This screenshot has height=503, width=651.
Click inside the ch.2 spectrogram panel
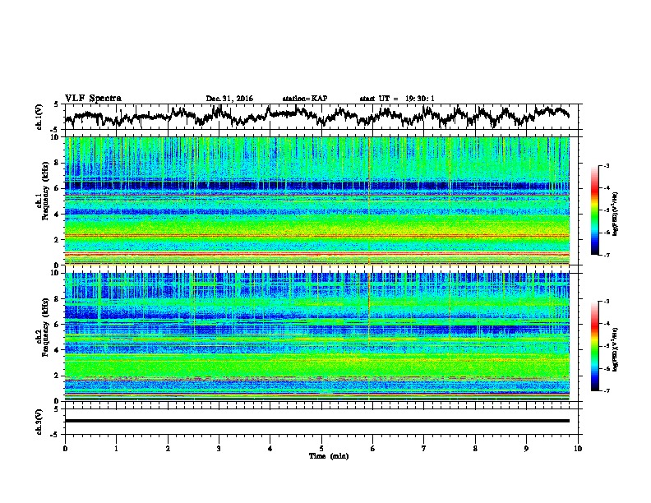[316, 337]
